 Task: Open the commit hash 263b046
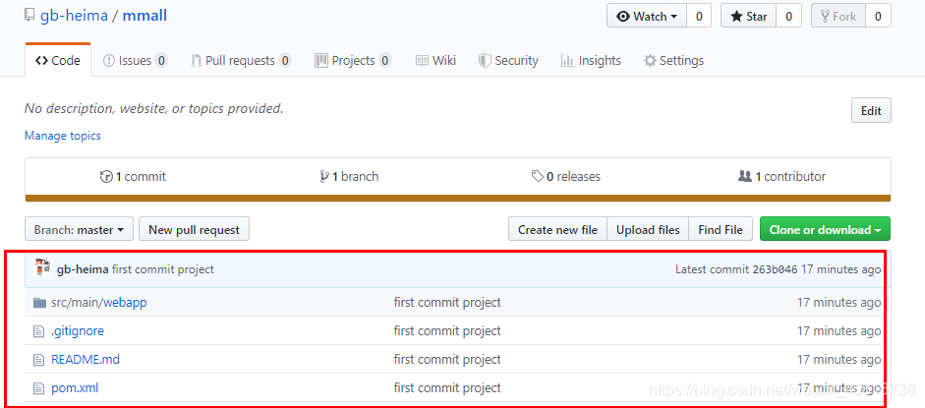(776, 269)
